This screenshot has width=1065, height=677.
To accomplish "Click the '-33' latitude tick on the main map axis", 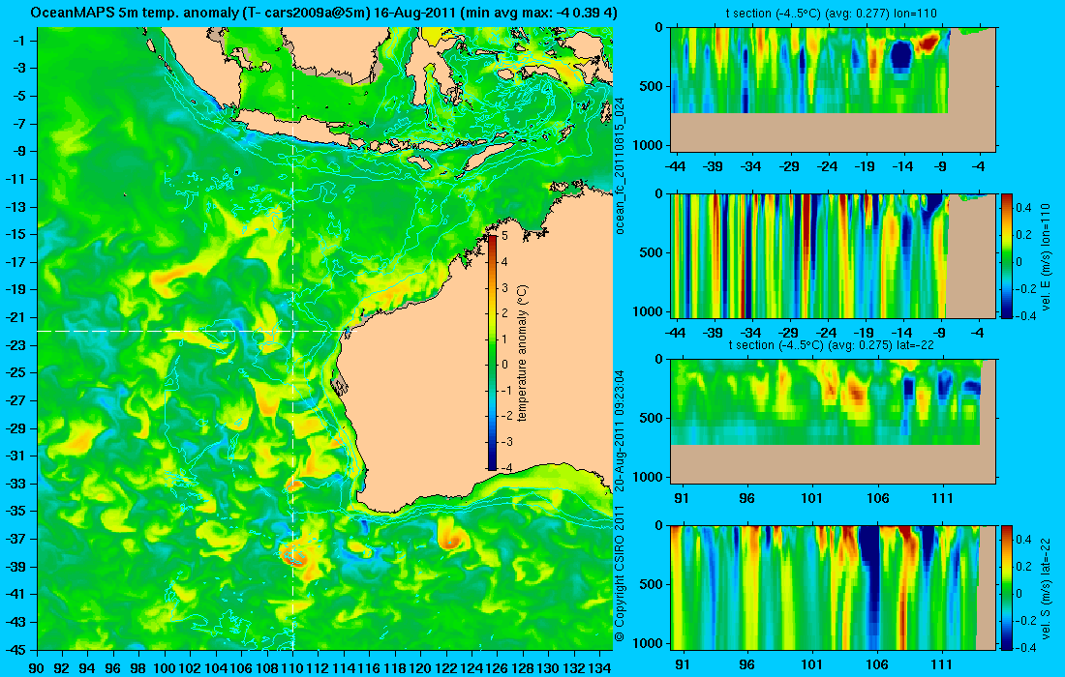I will (x=15, y=484).
